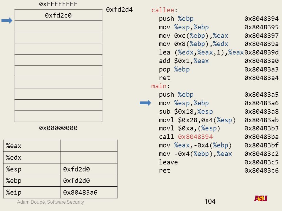Click address 0x80483a3
This screenshot has height=211, width=282.
coord(261,69)
